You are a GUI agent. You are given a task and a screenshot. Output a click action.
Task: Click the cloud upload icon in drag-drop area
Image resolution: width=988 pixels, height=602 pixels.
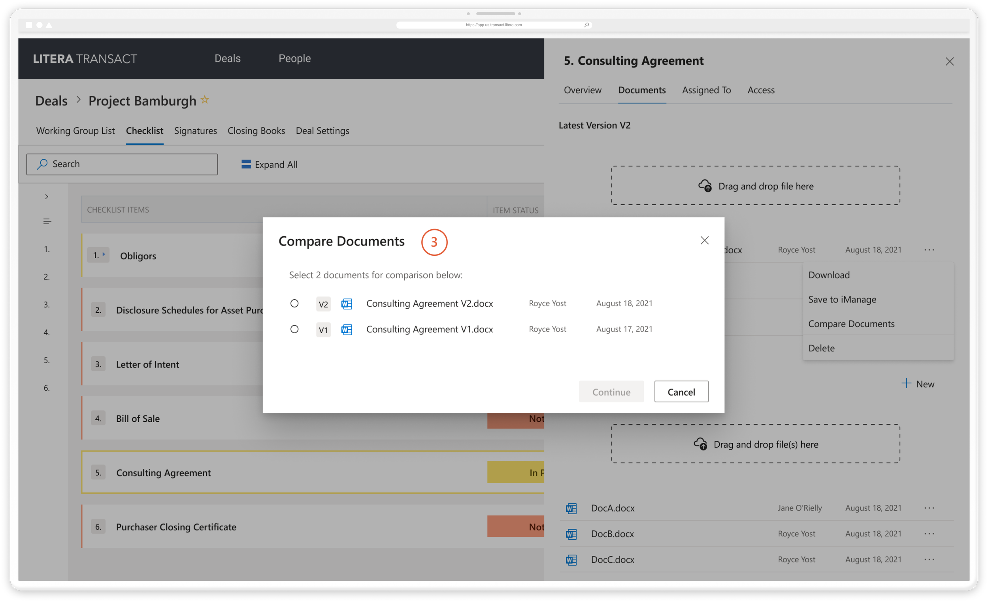point(706,185)
